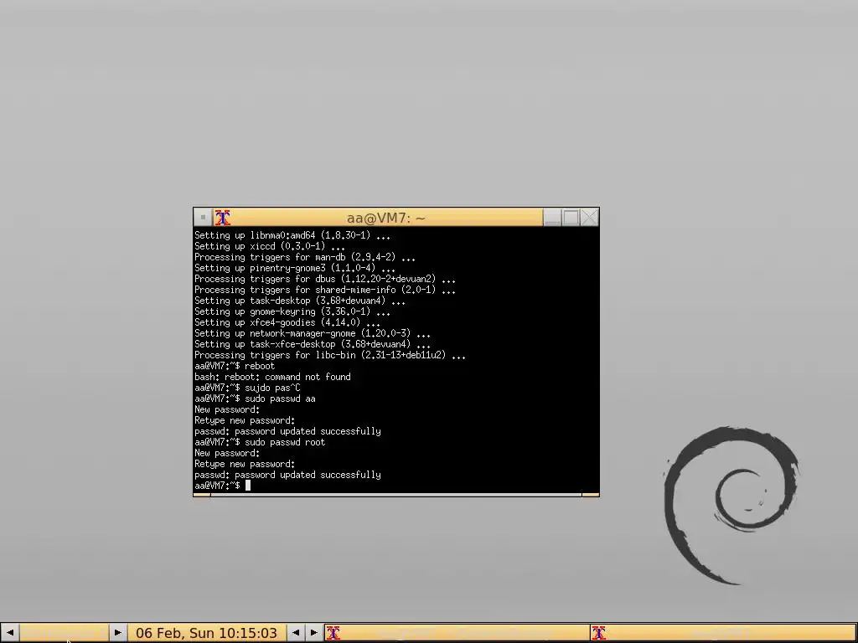The width and height of the screenshot is (858, 643).
Task: Click 'Setting up task-xfce-desktop' line
Action: tap(313, 344)
